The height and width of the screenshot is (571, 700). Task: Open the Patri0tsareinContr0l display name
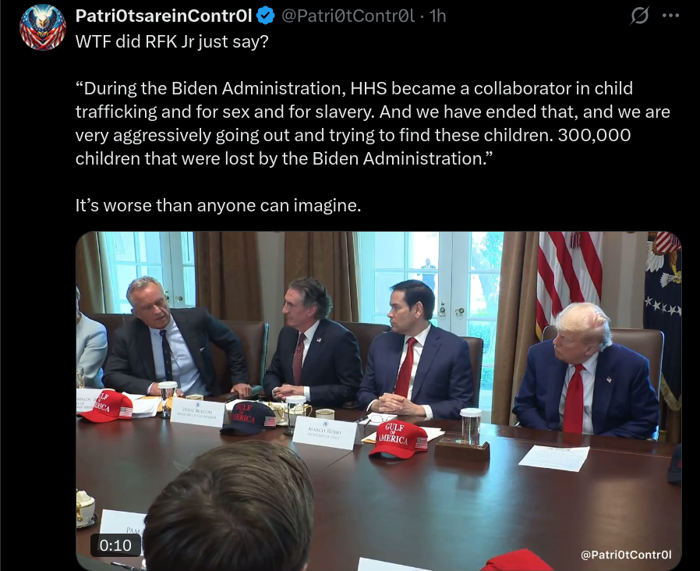[x=164, y=16]
